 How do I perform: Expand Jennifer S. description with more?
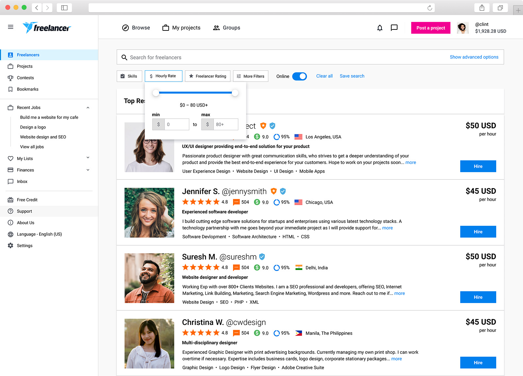click(387, 228)
